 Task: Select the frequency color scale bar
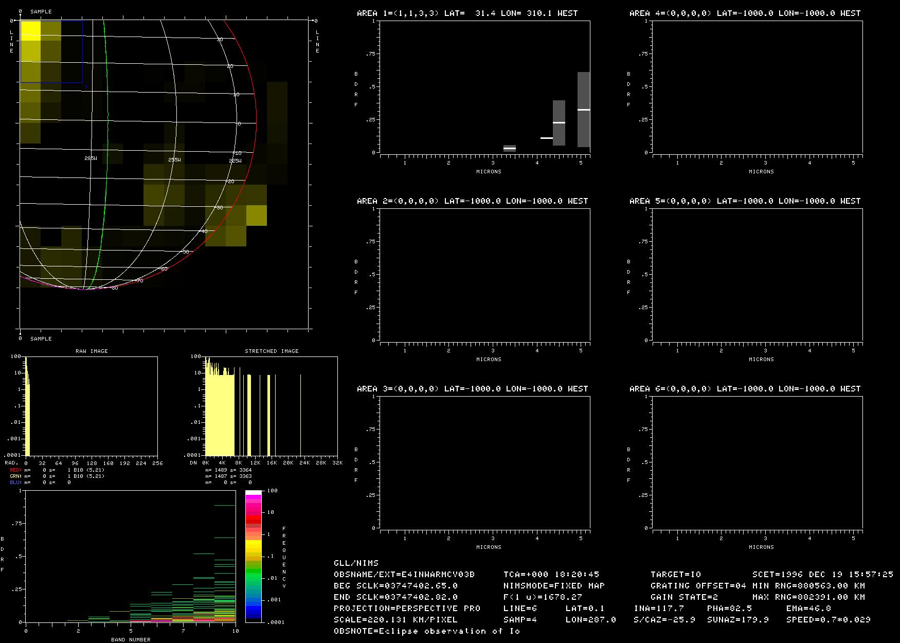(x=253, y=556)
